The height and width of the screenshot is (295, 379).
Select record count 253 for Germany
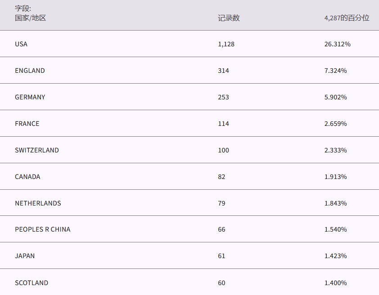coord(224,97)
